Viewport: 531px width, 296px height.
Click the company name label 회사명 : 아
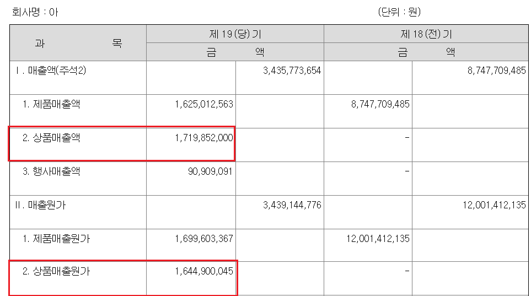[35, 12]
